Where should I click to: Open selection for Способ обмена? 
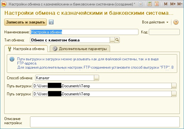pos(97,78)
